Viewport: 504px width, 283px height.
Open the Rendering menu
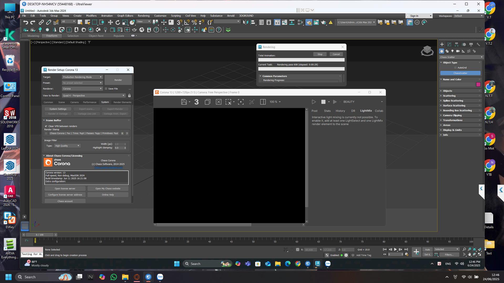(143, 16)
